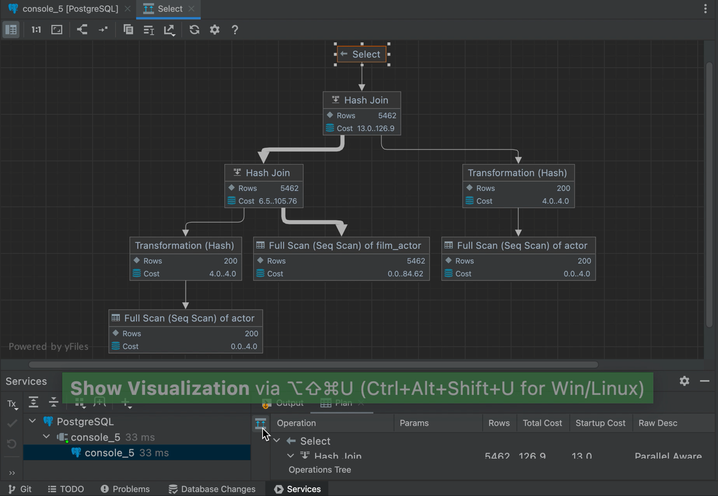Open the Problems tool window button
Viewport: 718px width, 496px height.
coord(125,489)
